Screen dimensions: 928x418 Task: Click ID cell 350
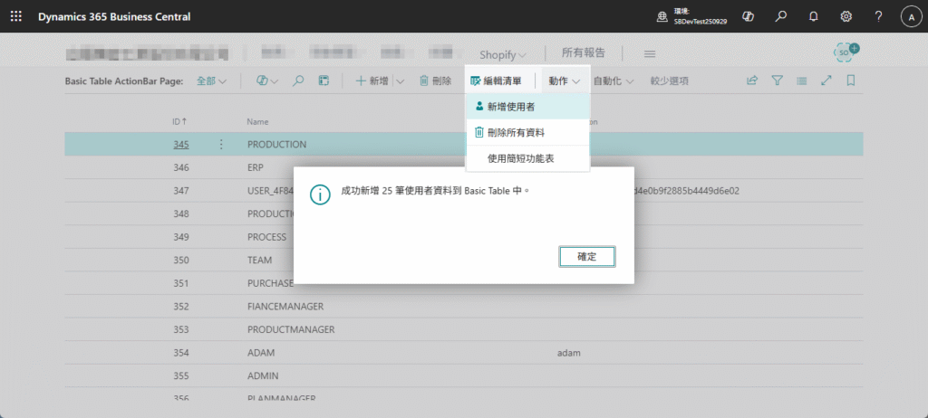click(x=181, y=261)
